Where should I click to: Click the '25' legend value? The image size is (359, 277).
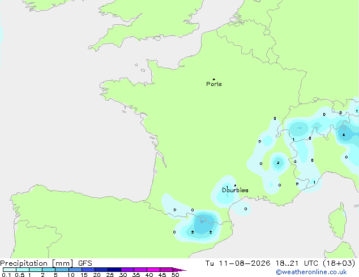(x=110, y=275)
